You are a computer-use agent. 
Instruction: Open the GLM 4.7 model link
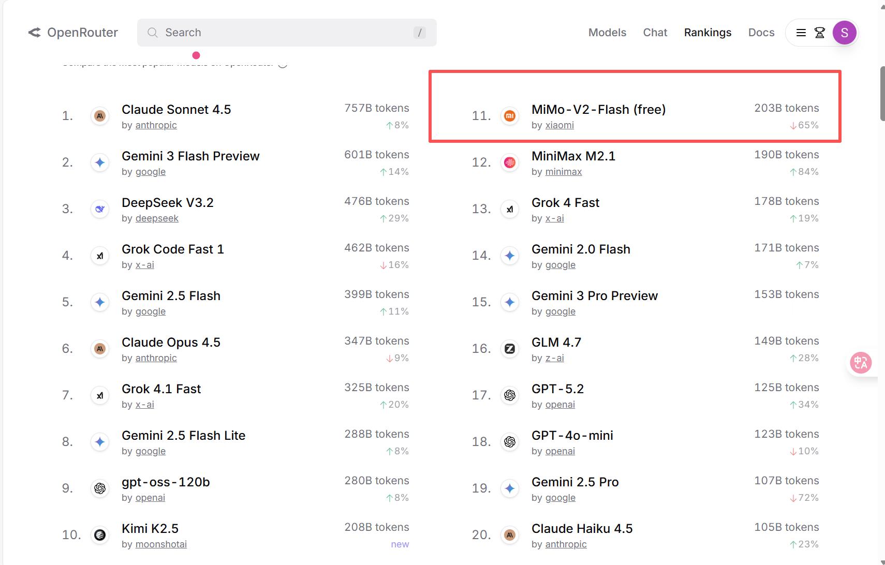coord(556,343)
